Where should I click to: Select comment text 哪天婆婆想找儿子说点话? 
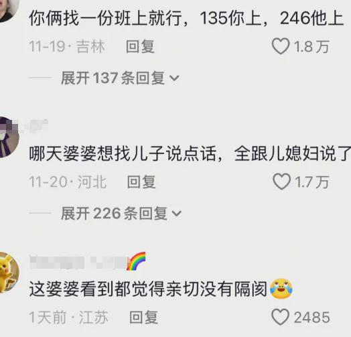point(123,153)
